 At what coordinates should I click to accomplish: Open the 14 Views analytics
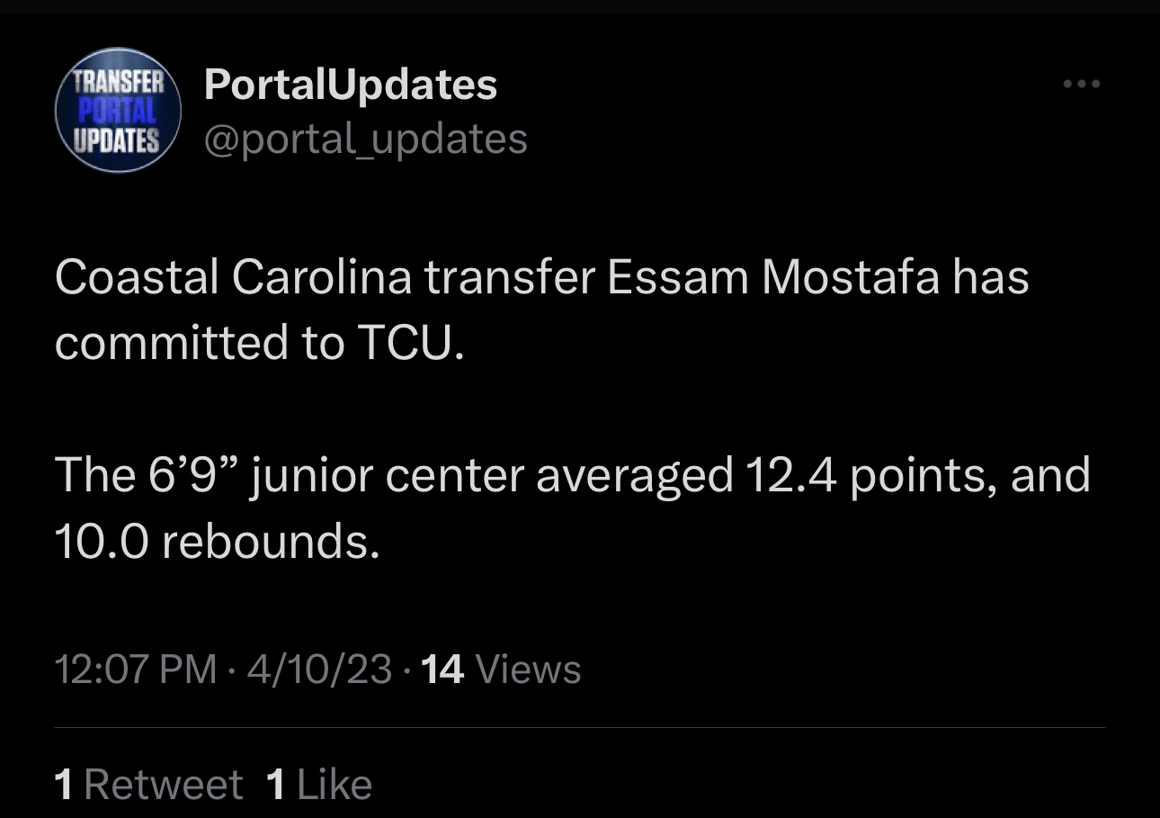501,670
